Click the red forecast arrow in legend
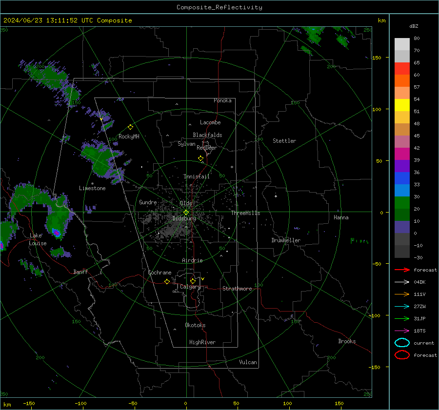This screenshot has width=439, height=410. tap(402, 270)
